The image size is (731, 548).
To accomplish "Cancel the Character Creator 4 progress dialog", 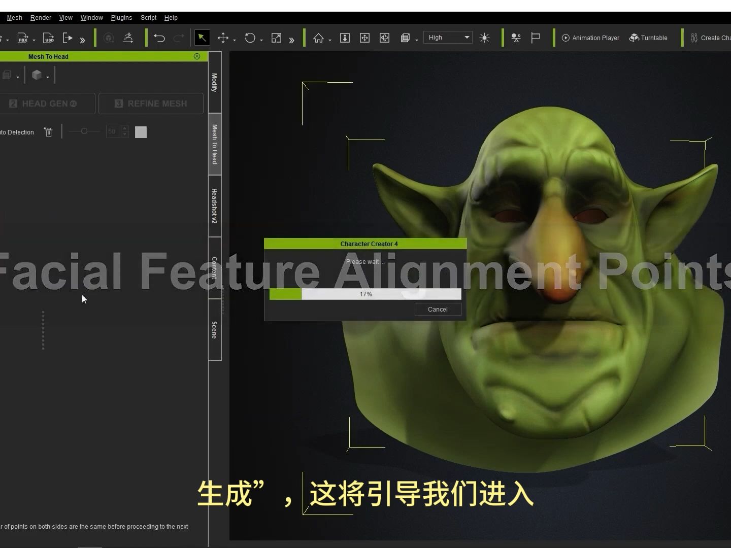I will (438, 310).
